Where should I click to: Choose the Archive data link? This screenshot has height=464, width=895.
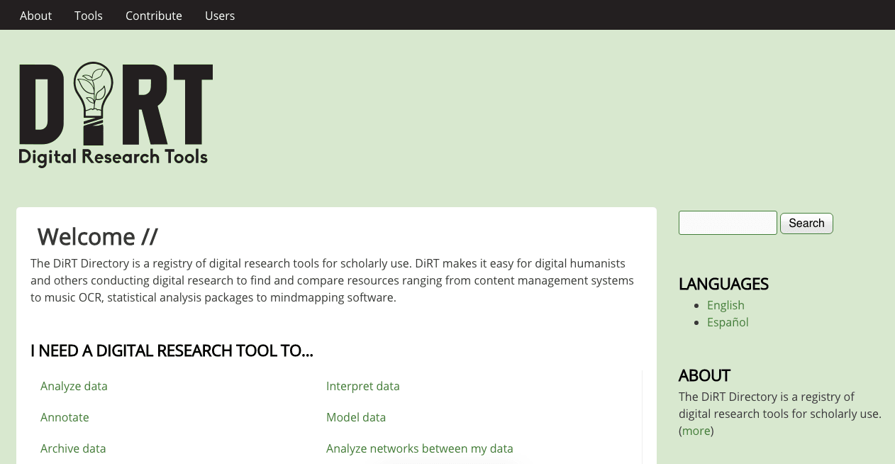coord(73,448)
